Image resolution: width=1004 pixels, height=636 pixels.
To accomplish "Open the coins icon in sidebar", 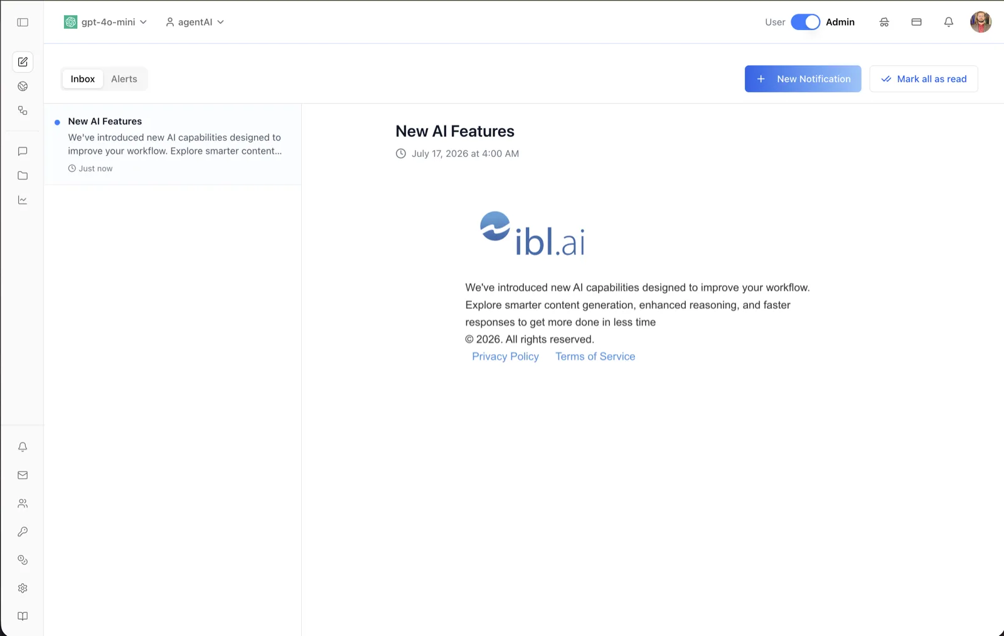I will click(23, 560).
